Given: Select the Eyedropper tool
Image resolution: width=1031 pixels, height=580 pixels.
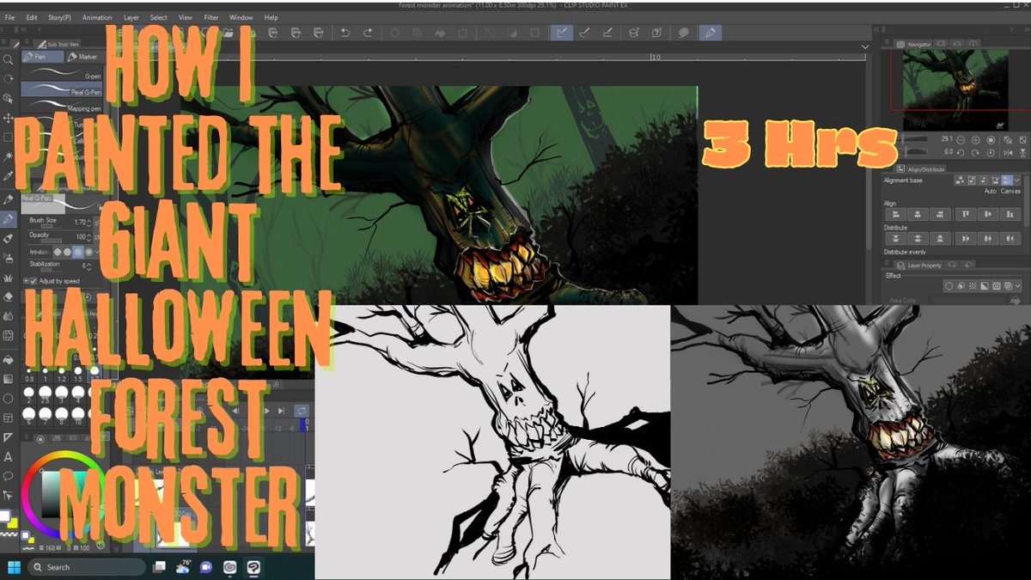Looking at the screenshot, I should tap(8, 177).
